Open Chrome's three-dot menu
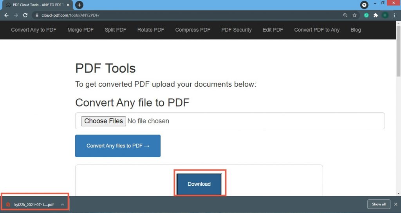Viewport: 401px width, 213px height. click(395, 15)
